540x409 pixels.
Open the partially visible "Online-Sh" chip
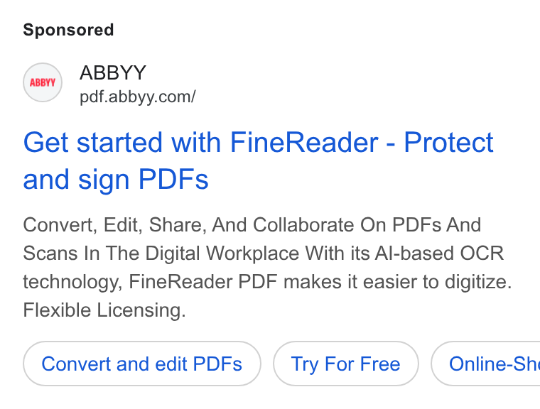[485, 364]
